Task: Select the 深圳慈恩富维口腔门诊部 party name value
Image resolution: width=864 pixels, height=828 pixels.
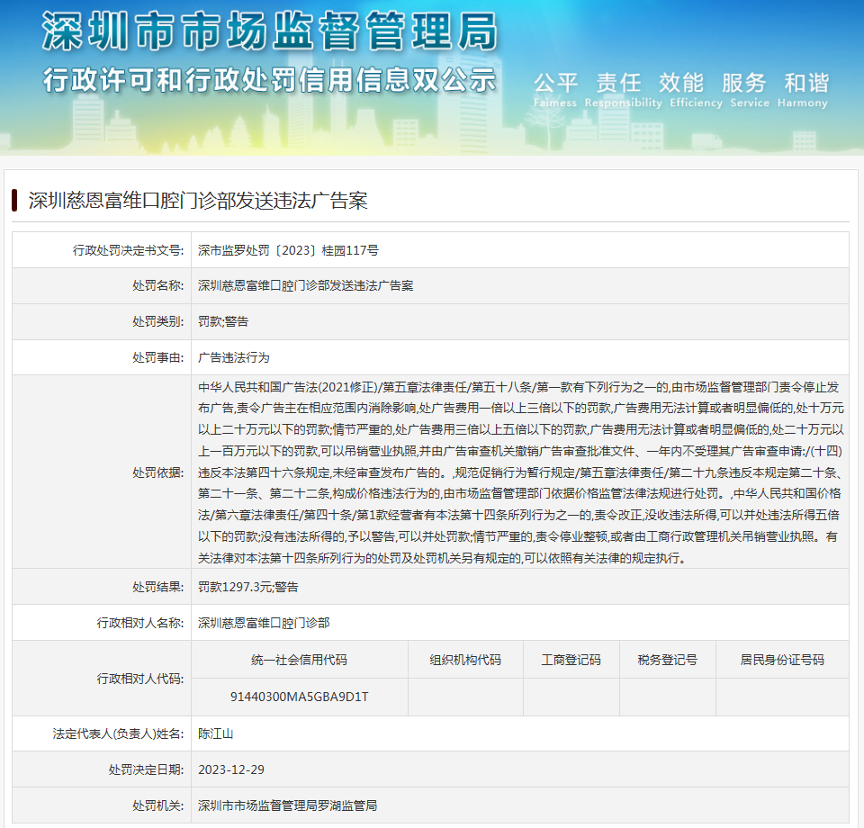Action: [x=264, y=623]
